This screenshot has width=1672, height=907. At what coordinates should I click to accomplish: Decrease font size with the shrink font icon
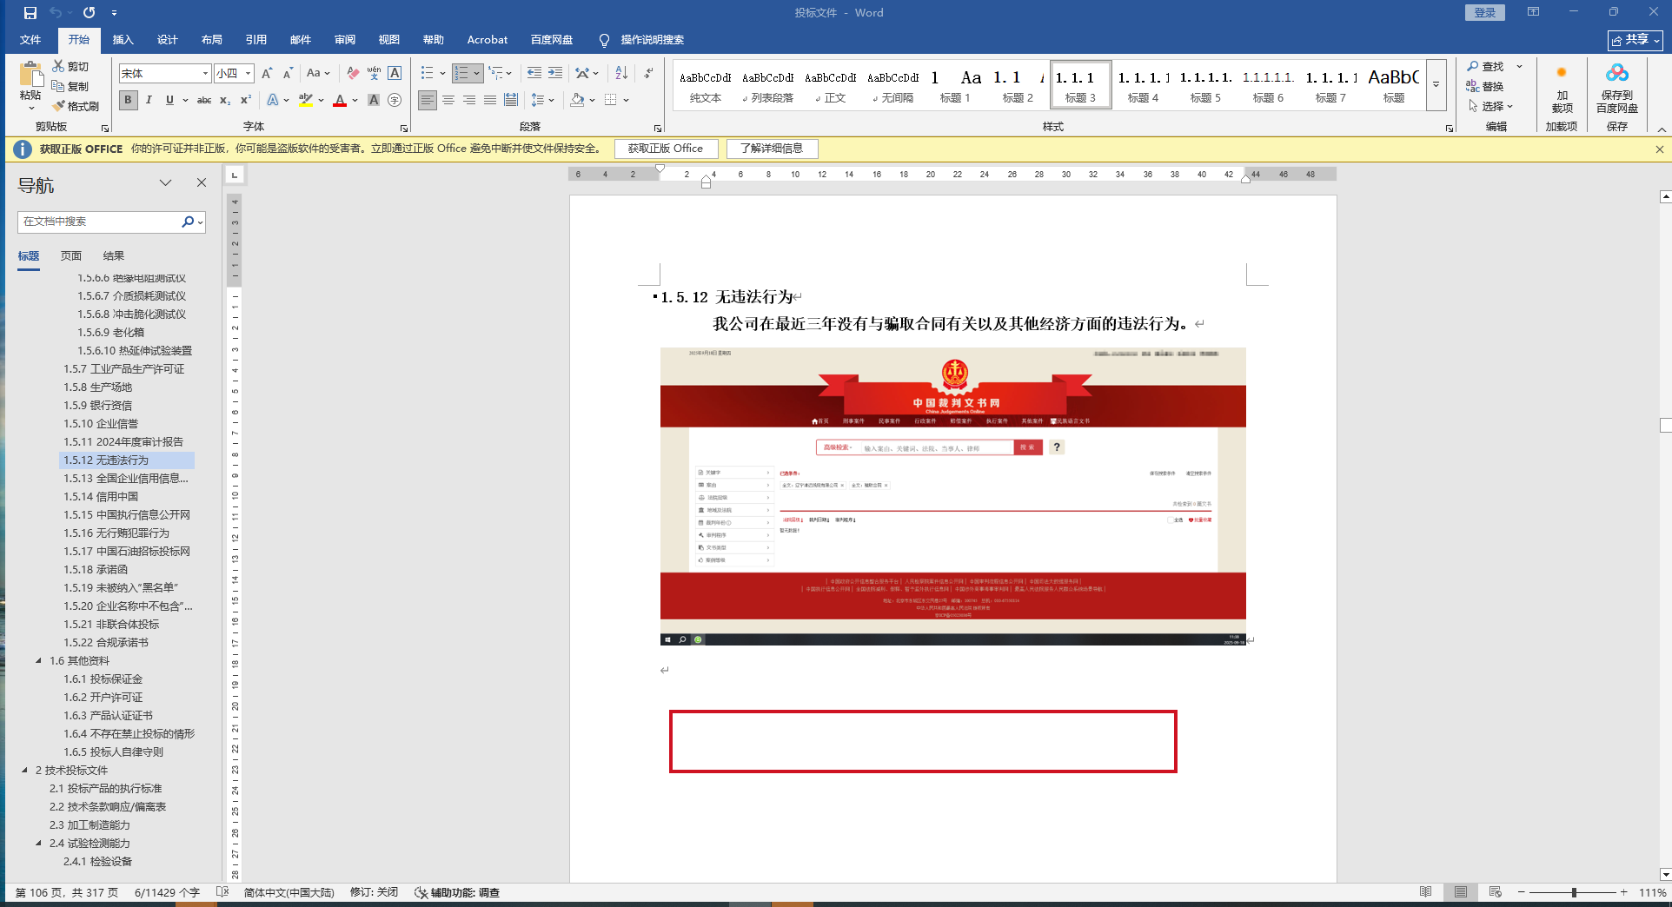click(x=288, y=74)
